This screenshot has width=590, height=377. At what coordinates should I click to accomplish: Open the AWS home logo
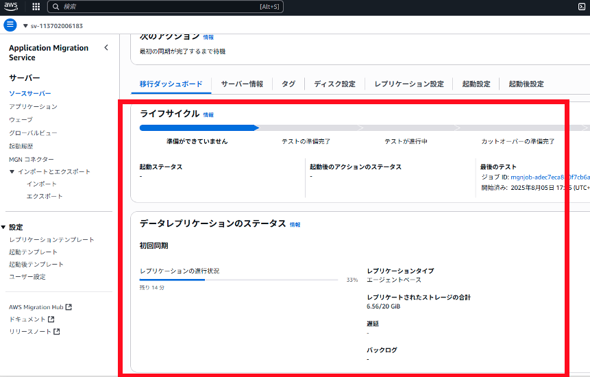coord(11,6)
